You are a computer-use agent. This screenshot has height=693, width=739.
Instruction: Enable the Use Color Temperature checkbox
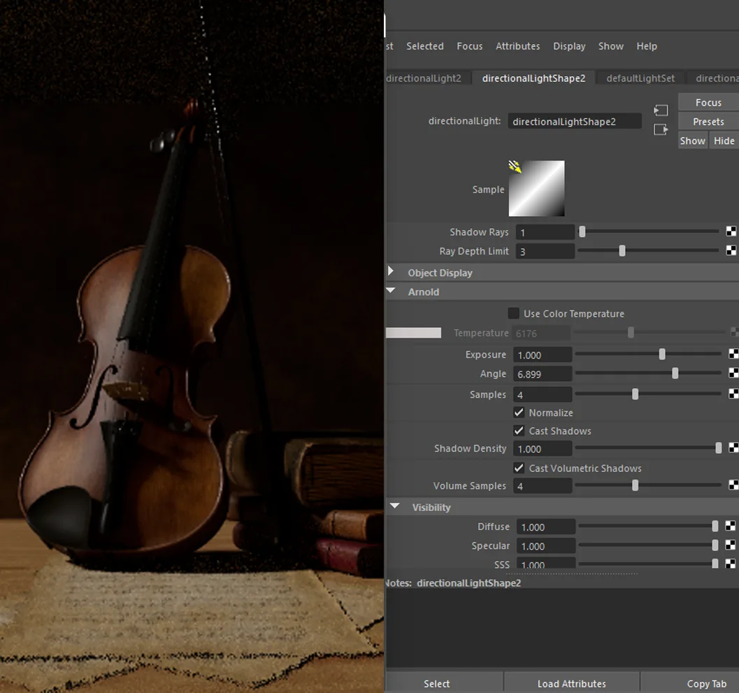click(514, 313)
